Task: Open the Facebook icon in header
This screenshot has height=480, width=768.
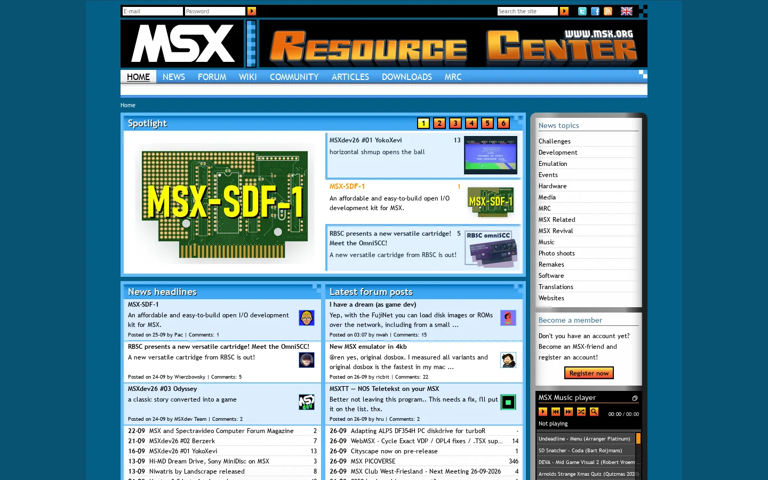Action: 595,11
